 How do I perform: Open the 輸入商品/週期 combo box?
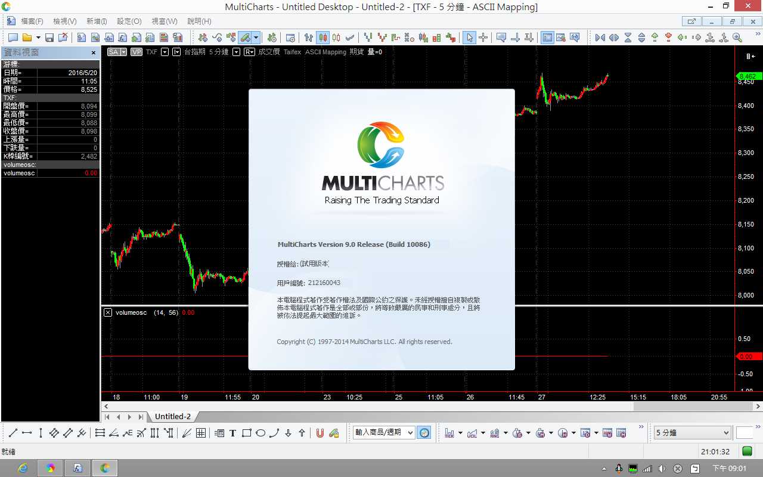[384, 433]
